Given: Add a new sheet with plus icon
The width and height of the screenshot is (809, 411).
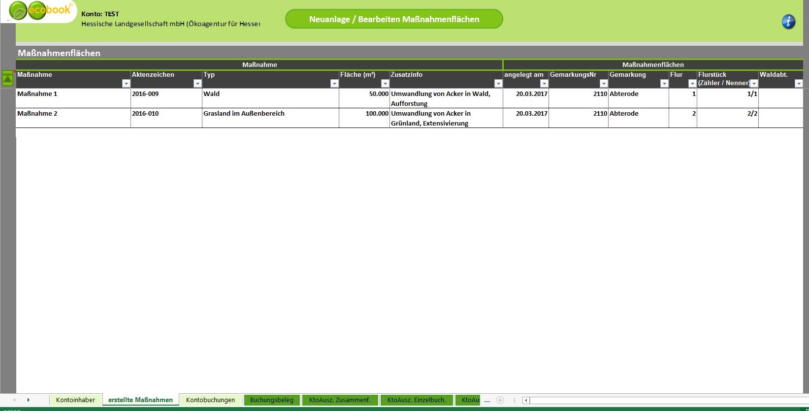Looking at the screenshot, I should [500, 400].
